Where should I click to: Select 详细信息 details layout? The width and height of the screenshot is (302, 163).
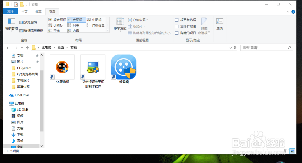point(95,25)
